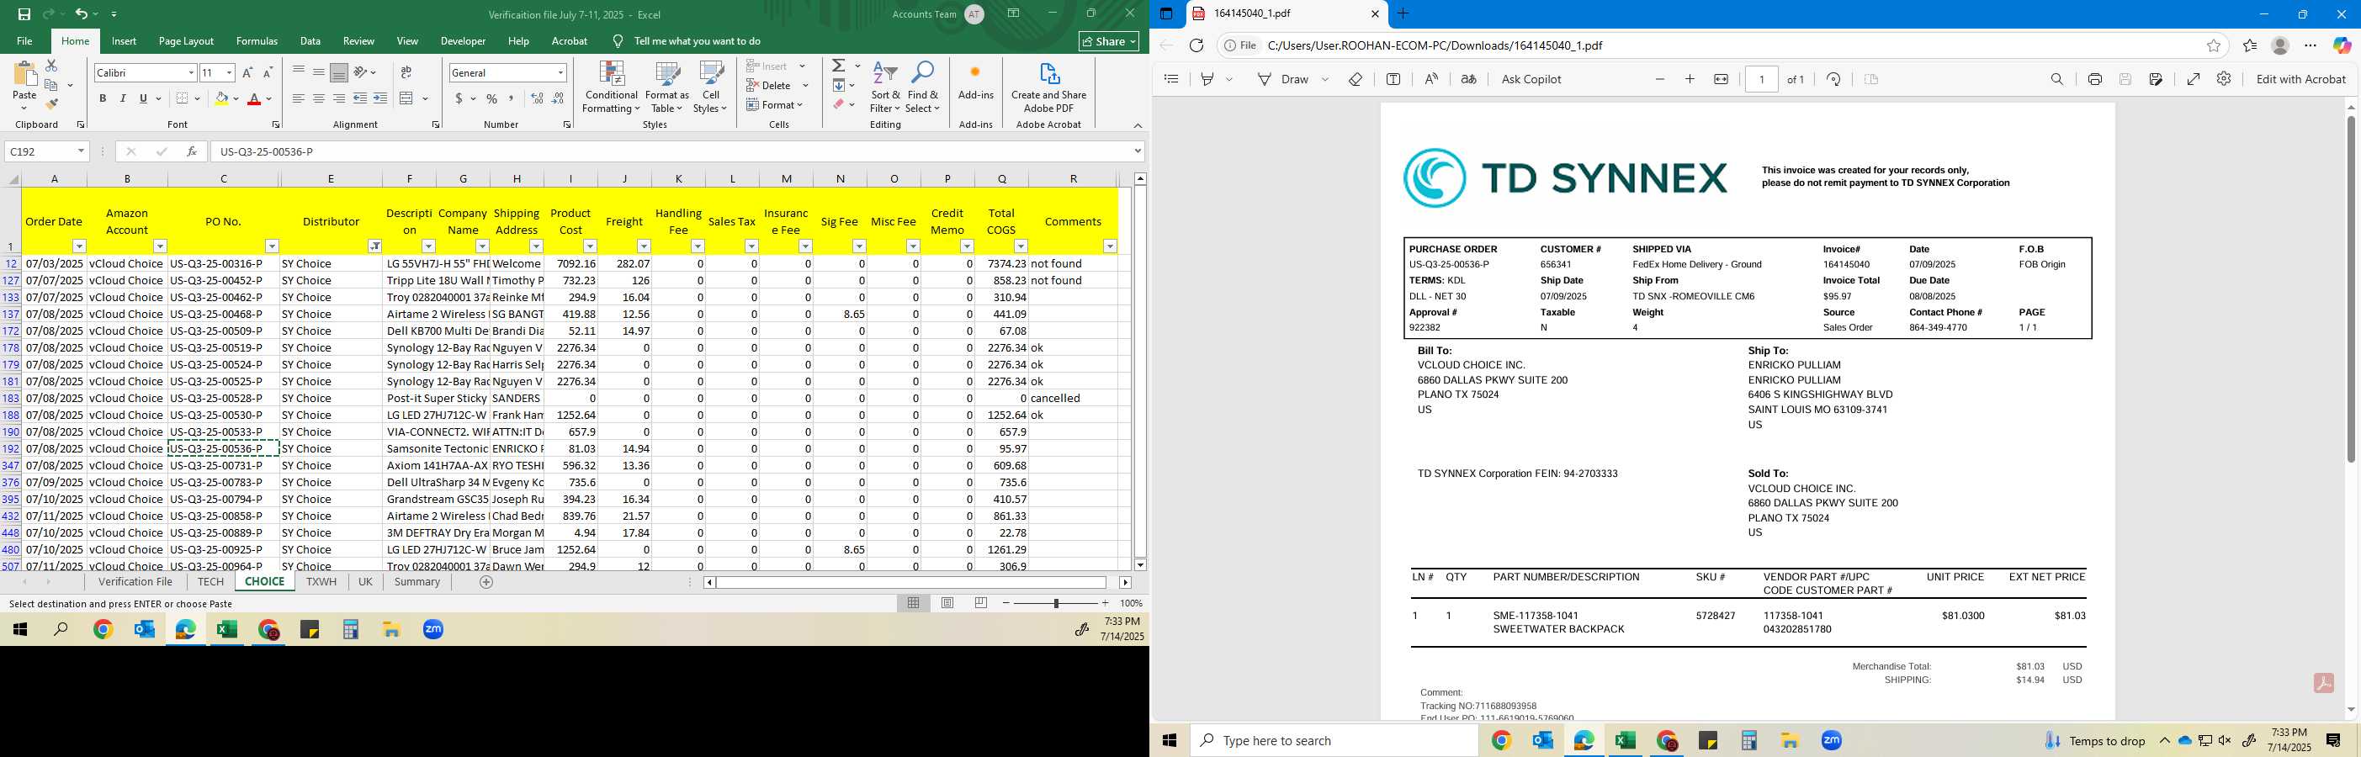
Task: Click Tell me what you want to do
Action: (x=697, y=41)
